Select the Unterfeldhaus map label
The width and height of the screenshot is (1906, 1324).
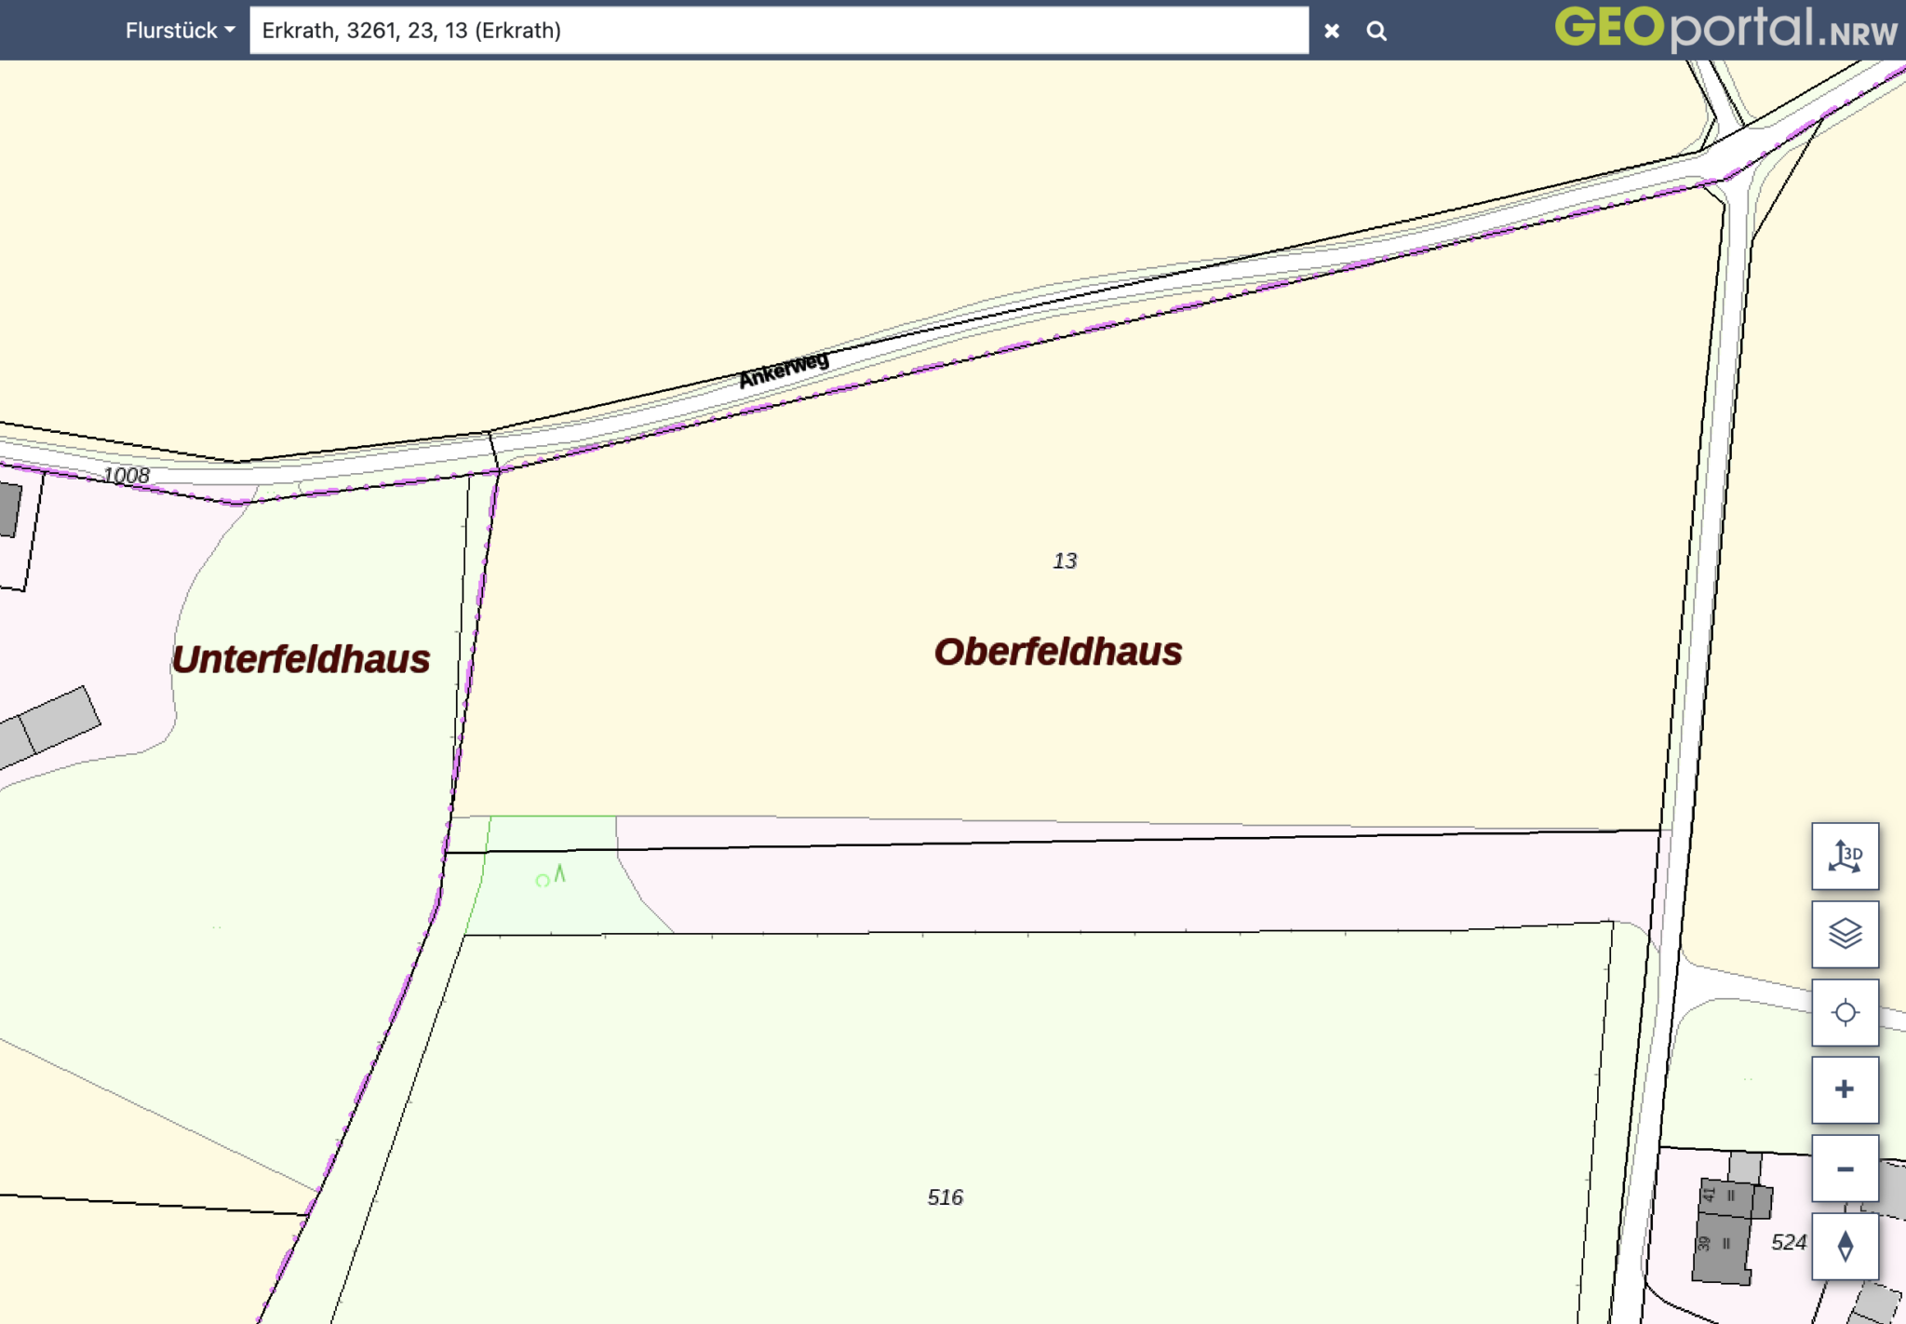301,659
